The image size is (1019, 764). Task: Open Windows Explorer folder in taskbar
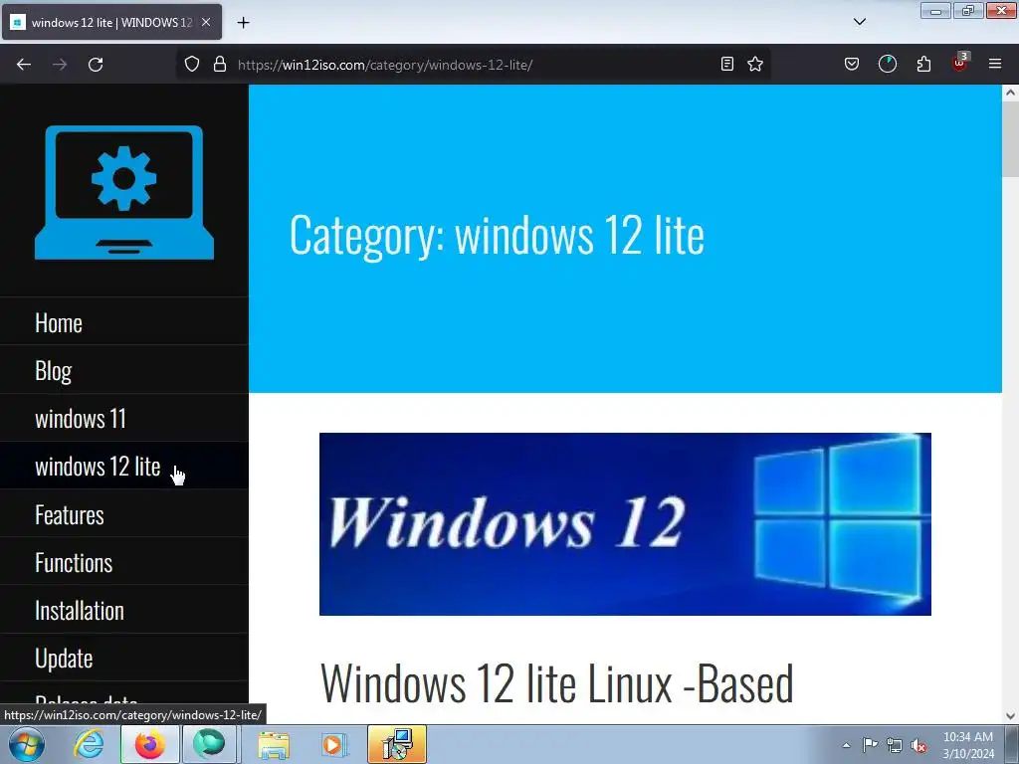(x=274, y=744)
